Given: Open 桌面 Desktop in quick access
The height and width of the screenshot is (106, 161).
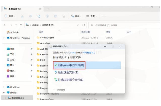Looking at the screenshot, I should (x=11, y=49).
